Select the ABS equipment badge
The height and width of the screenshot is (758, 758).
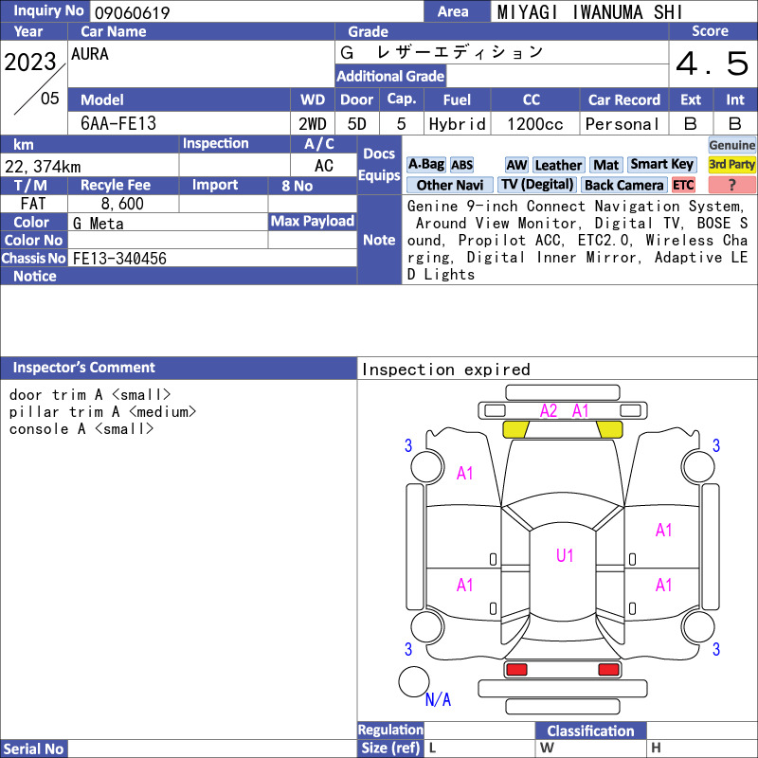pyautogui.click(x=461, y=165)
